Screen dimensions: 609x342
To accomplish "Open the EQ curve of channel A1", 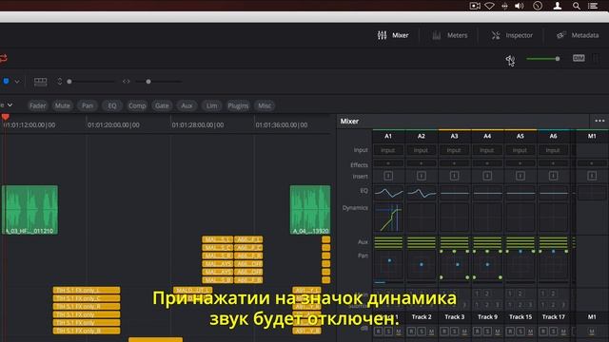I will (x=388, y=193).
